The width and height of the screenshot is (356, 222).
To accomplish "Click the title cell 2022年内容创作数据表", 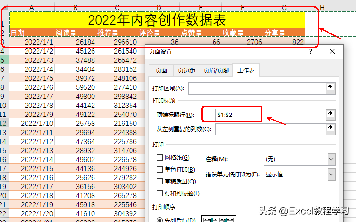I will tap(157, 20).
